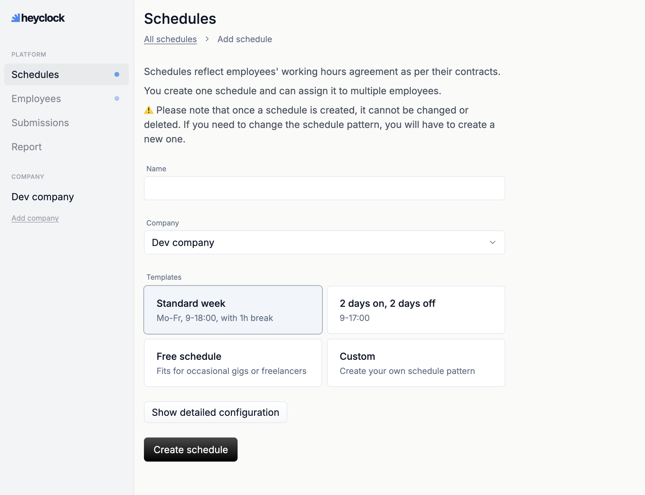Select the Standard week template
Viewport: 645px width, 495px height.
click(233, 310)
